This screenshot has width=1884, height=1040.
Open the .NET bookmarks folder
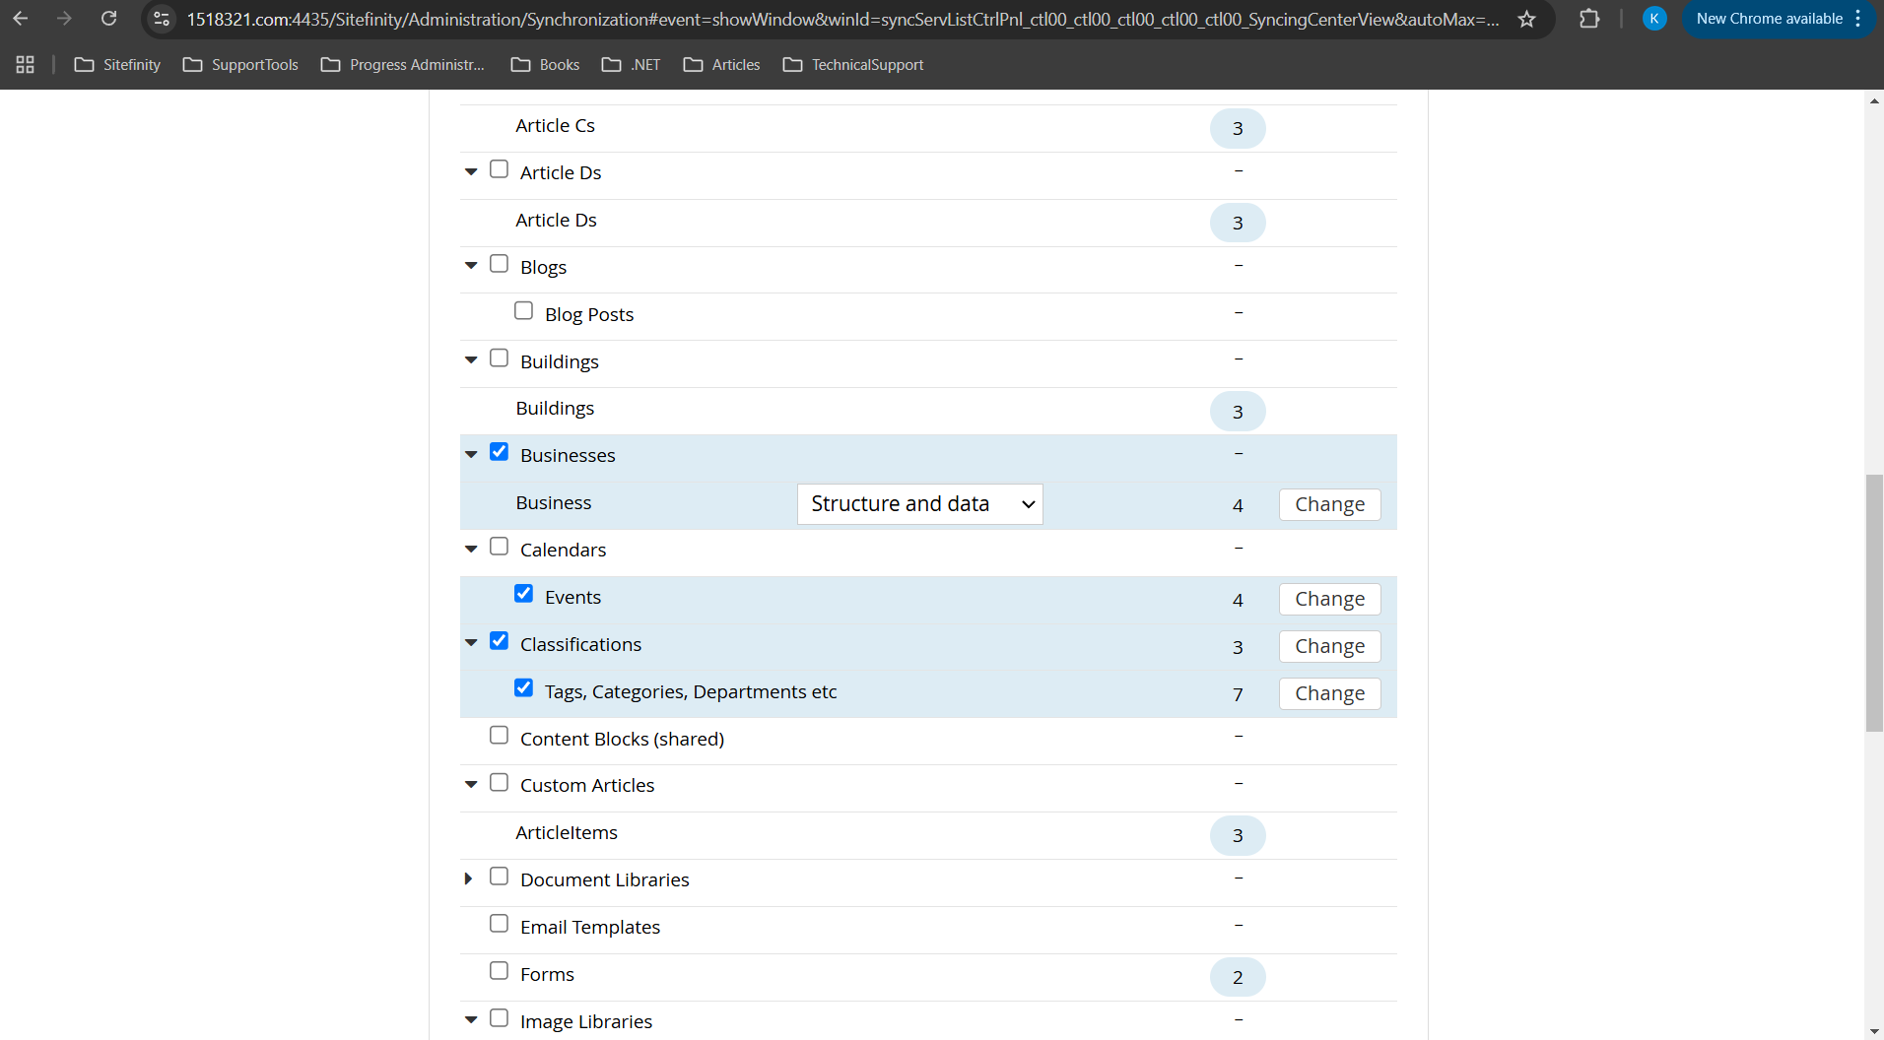631,65
